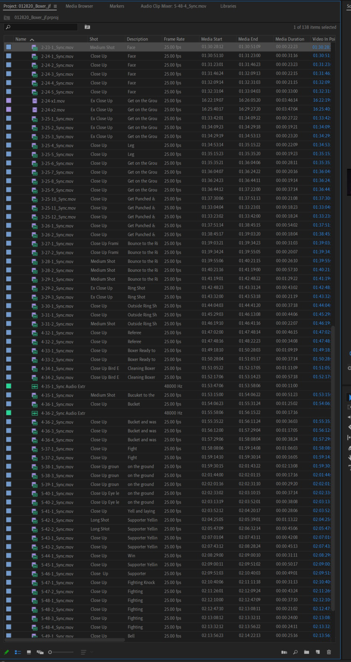Open the Libraries tab

coord(228,6)
